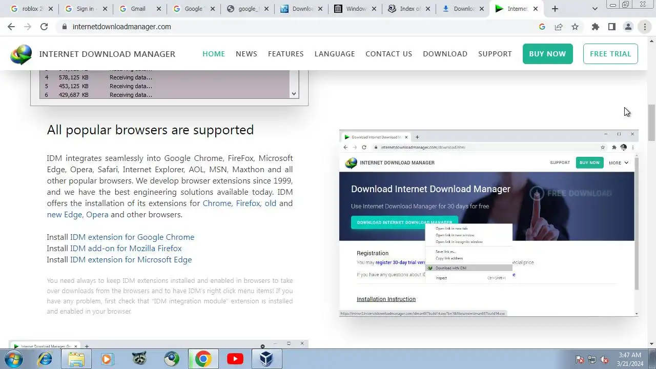The width and height of the screenshot is (656, 369).
Task: Open Chrome three-dot menu
Action: click(x=645, y=27)
